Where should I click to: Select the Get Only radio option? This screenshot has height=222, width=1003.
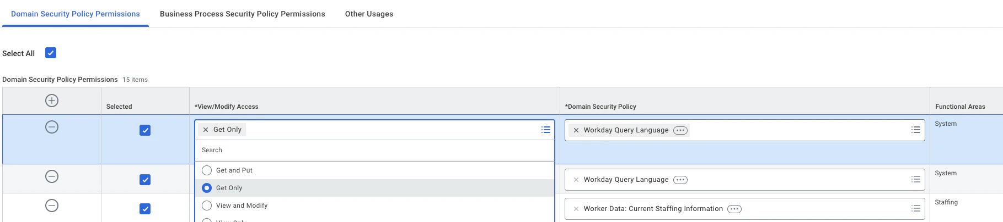[207, 188]
